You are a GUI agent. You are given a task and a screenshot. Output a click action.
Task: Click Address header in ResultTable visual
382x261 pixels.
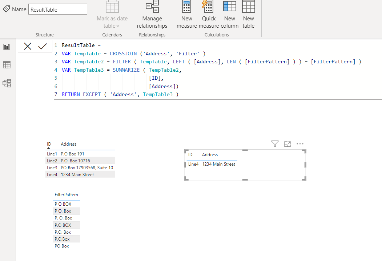210,155
